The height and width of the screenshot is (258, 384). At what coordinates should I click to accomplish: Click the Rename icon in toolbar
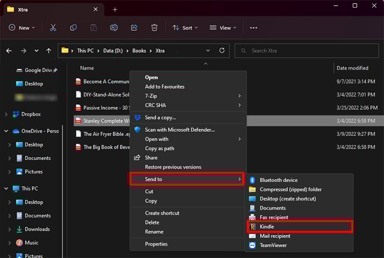114,28
